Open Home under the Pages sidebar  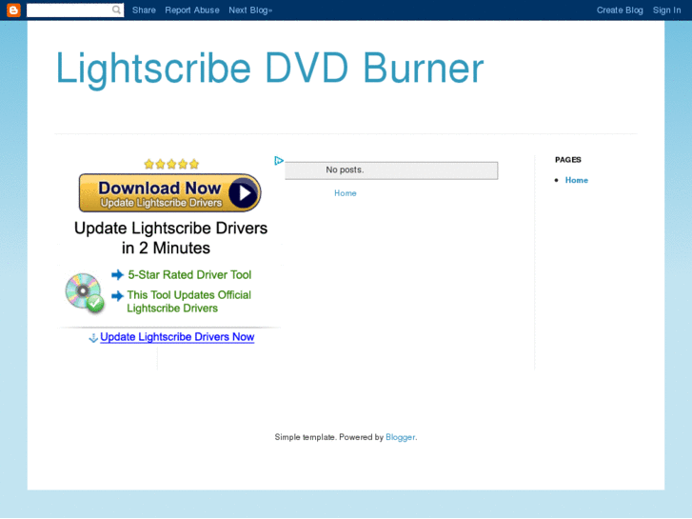pos(577,180)
